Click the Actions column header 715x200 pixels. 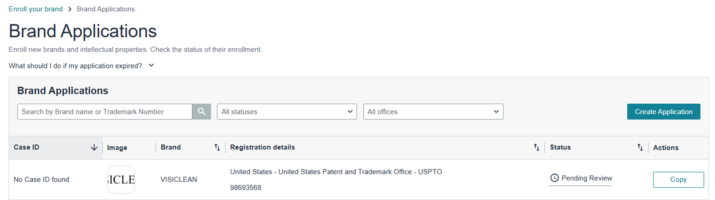[665, 148]
